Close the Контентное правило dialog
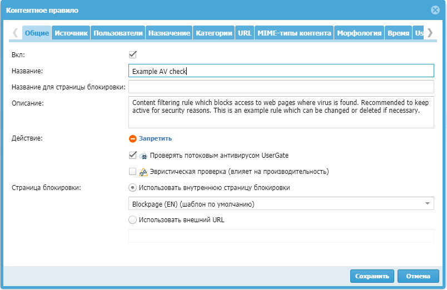This screenshot has width=447, height=290. coord(435,10)
